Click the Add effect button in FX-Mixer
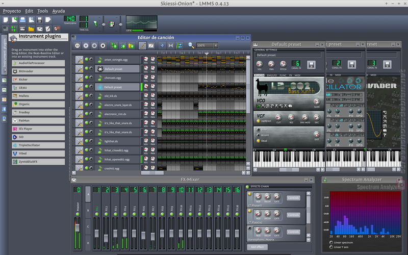The height and width of the screenshot is (255, 408). [x=257, y=247]
